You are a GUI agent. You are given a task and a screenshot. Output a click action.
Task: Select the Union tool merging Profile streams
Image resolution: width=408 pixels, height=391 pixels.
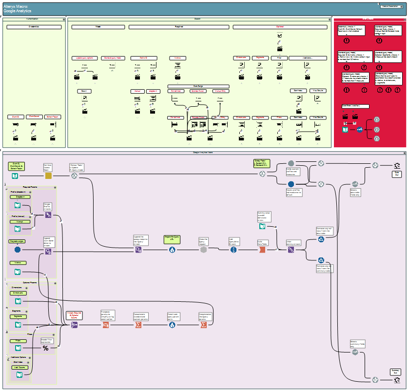[48, 215]
